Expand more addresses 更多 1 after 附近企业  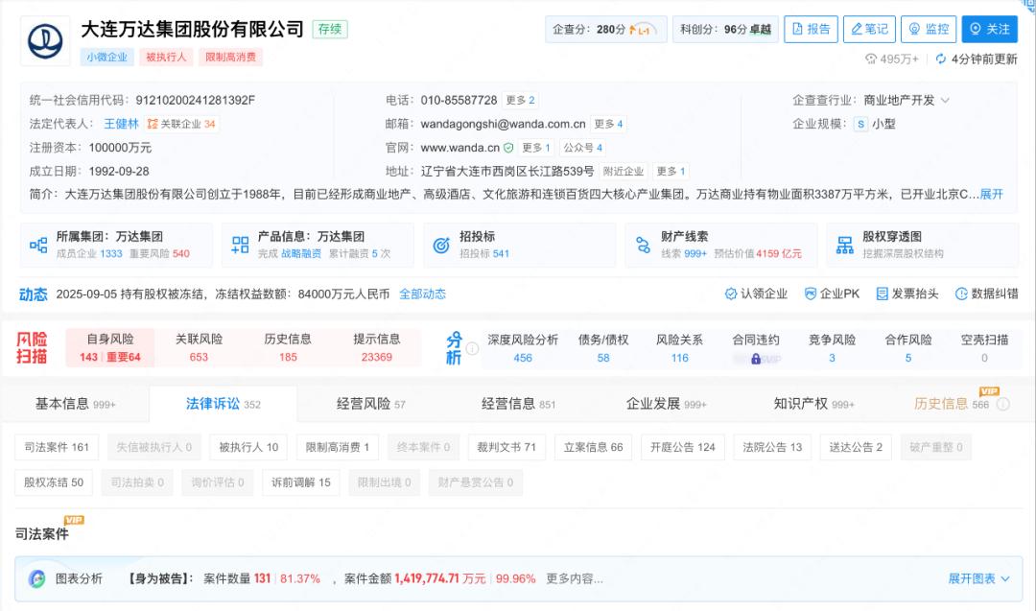click(671, 171)
